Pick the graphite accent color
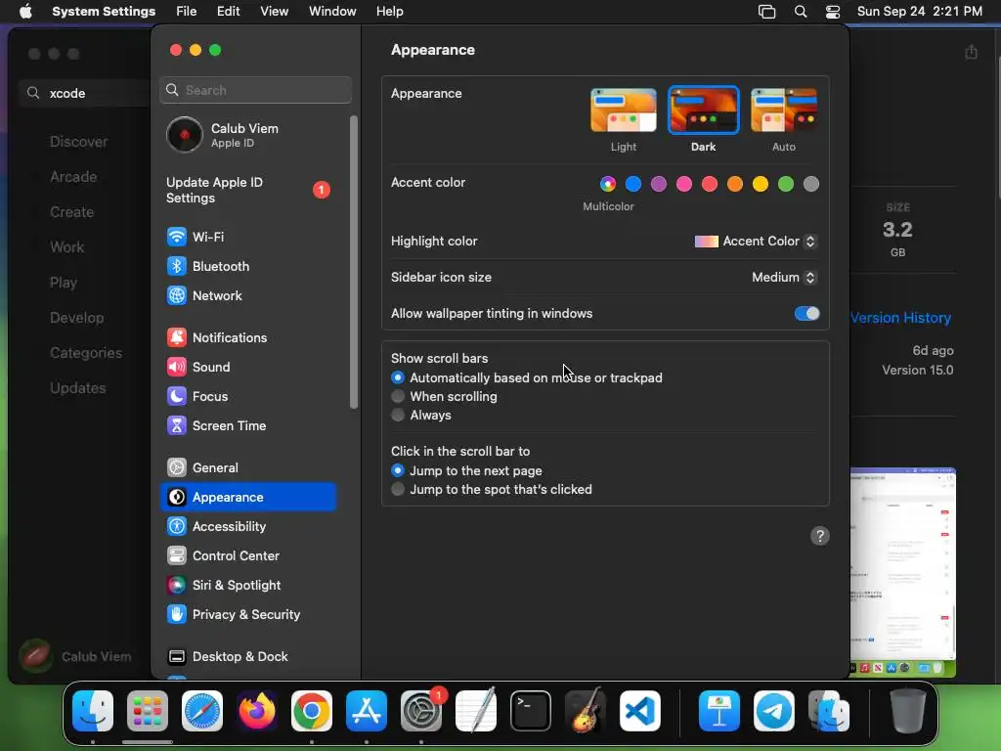Image resolution: width=1001 pixels, height=751 pixels. pos(811,184)
